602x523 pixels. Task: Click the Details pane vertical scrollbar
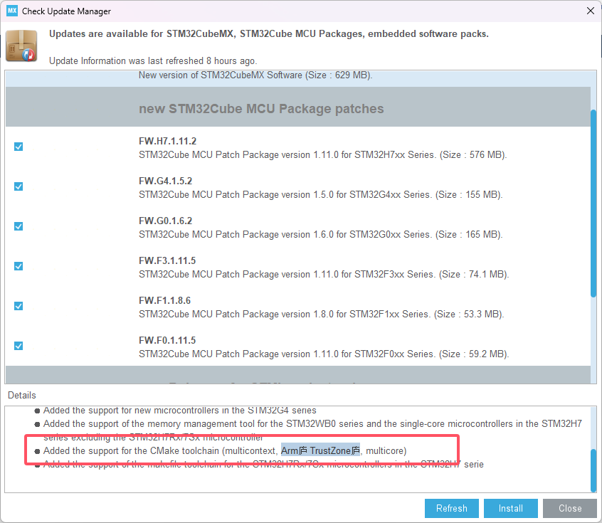pos(593,470)
